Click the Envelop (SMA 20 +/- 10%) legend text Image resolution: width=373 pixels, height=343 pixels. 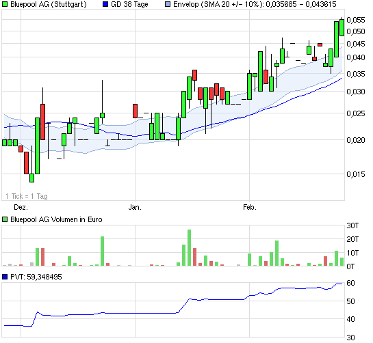click(255, 4)
